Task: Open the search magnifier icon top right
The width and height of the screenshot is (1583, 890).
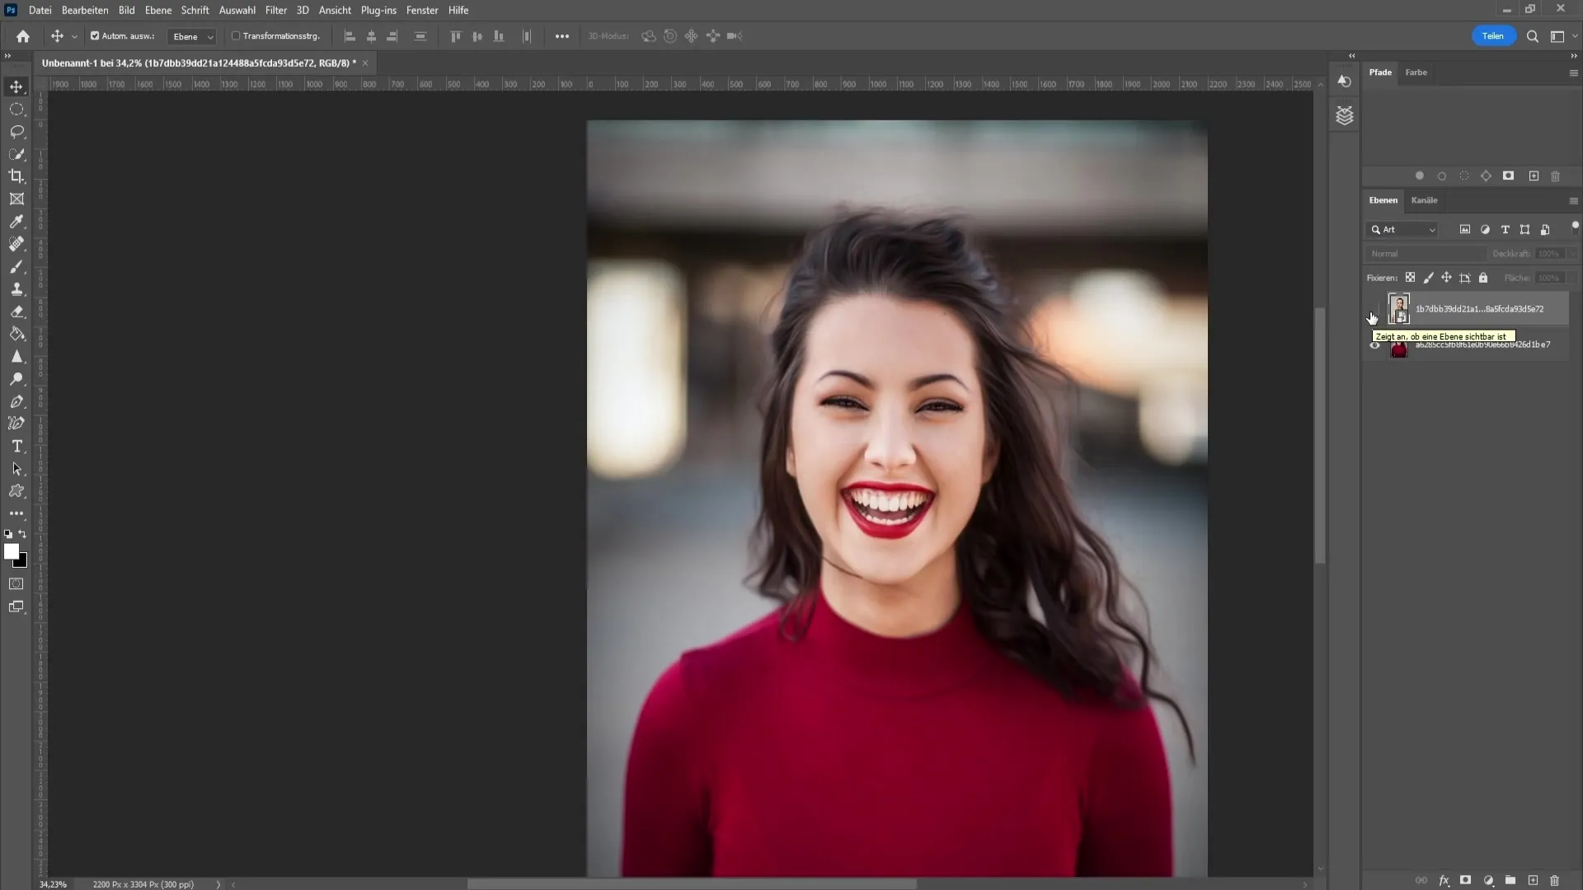Action: coord(1533,36)
